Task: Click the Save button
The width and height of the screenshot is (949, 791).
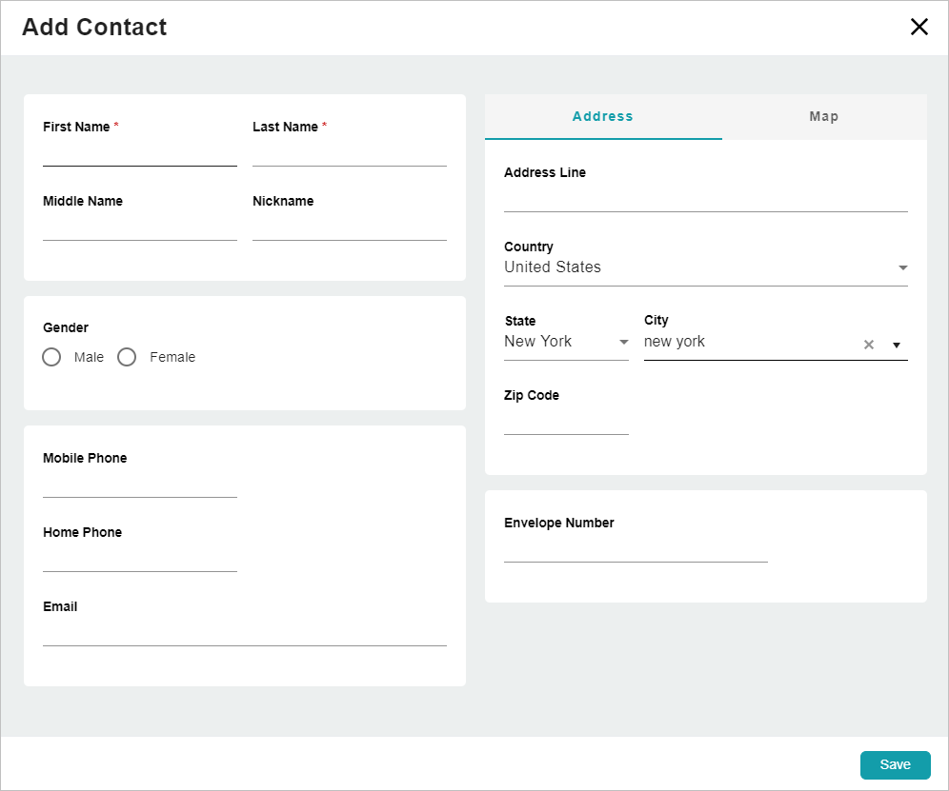Action: pyautogui.click(x=895, y=764)
